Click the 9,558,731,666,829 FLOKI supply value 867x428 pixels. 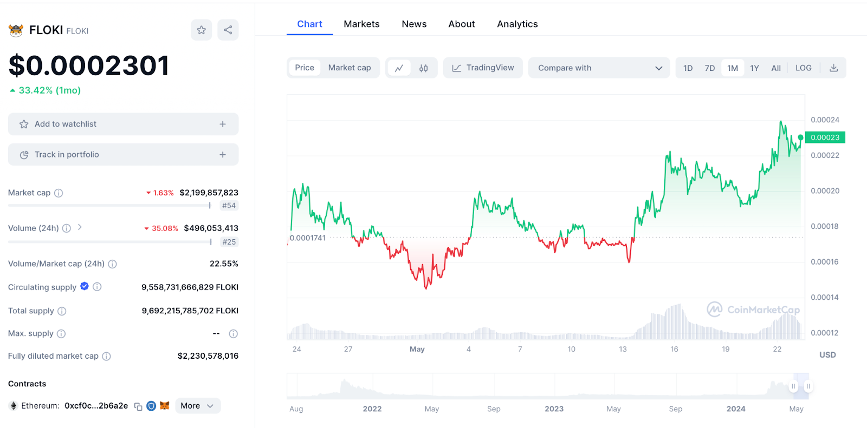(x=190, y=287)
